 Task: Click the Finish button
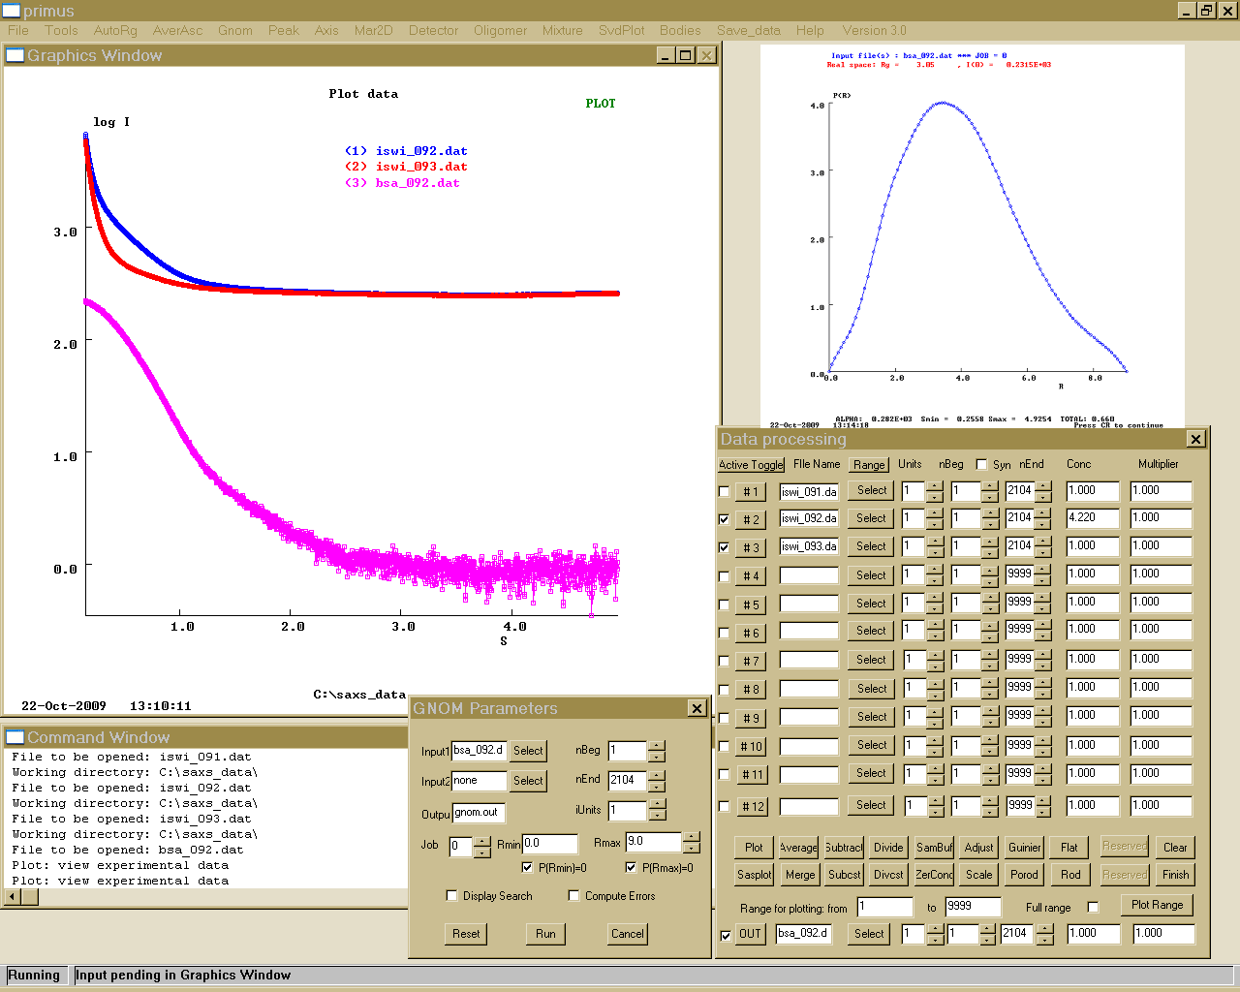(x=1175, y=874)
